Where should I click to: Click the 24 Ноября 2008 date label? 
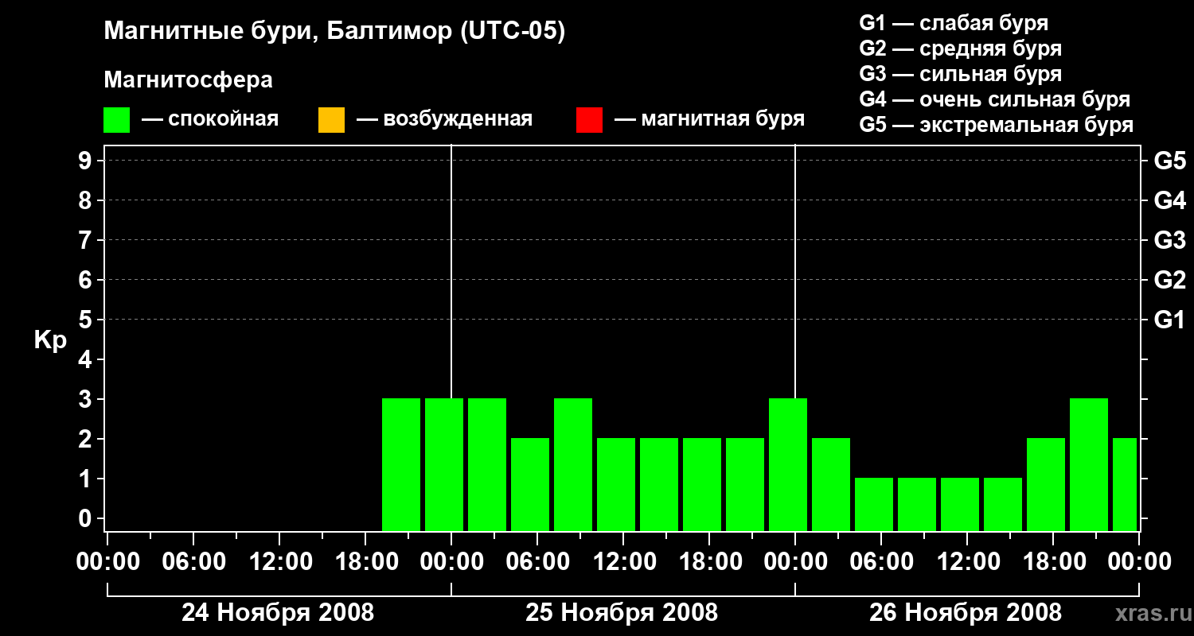tap(278, 613)
